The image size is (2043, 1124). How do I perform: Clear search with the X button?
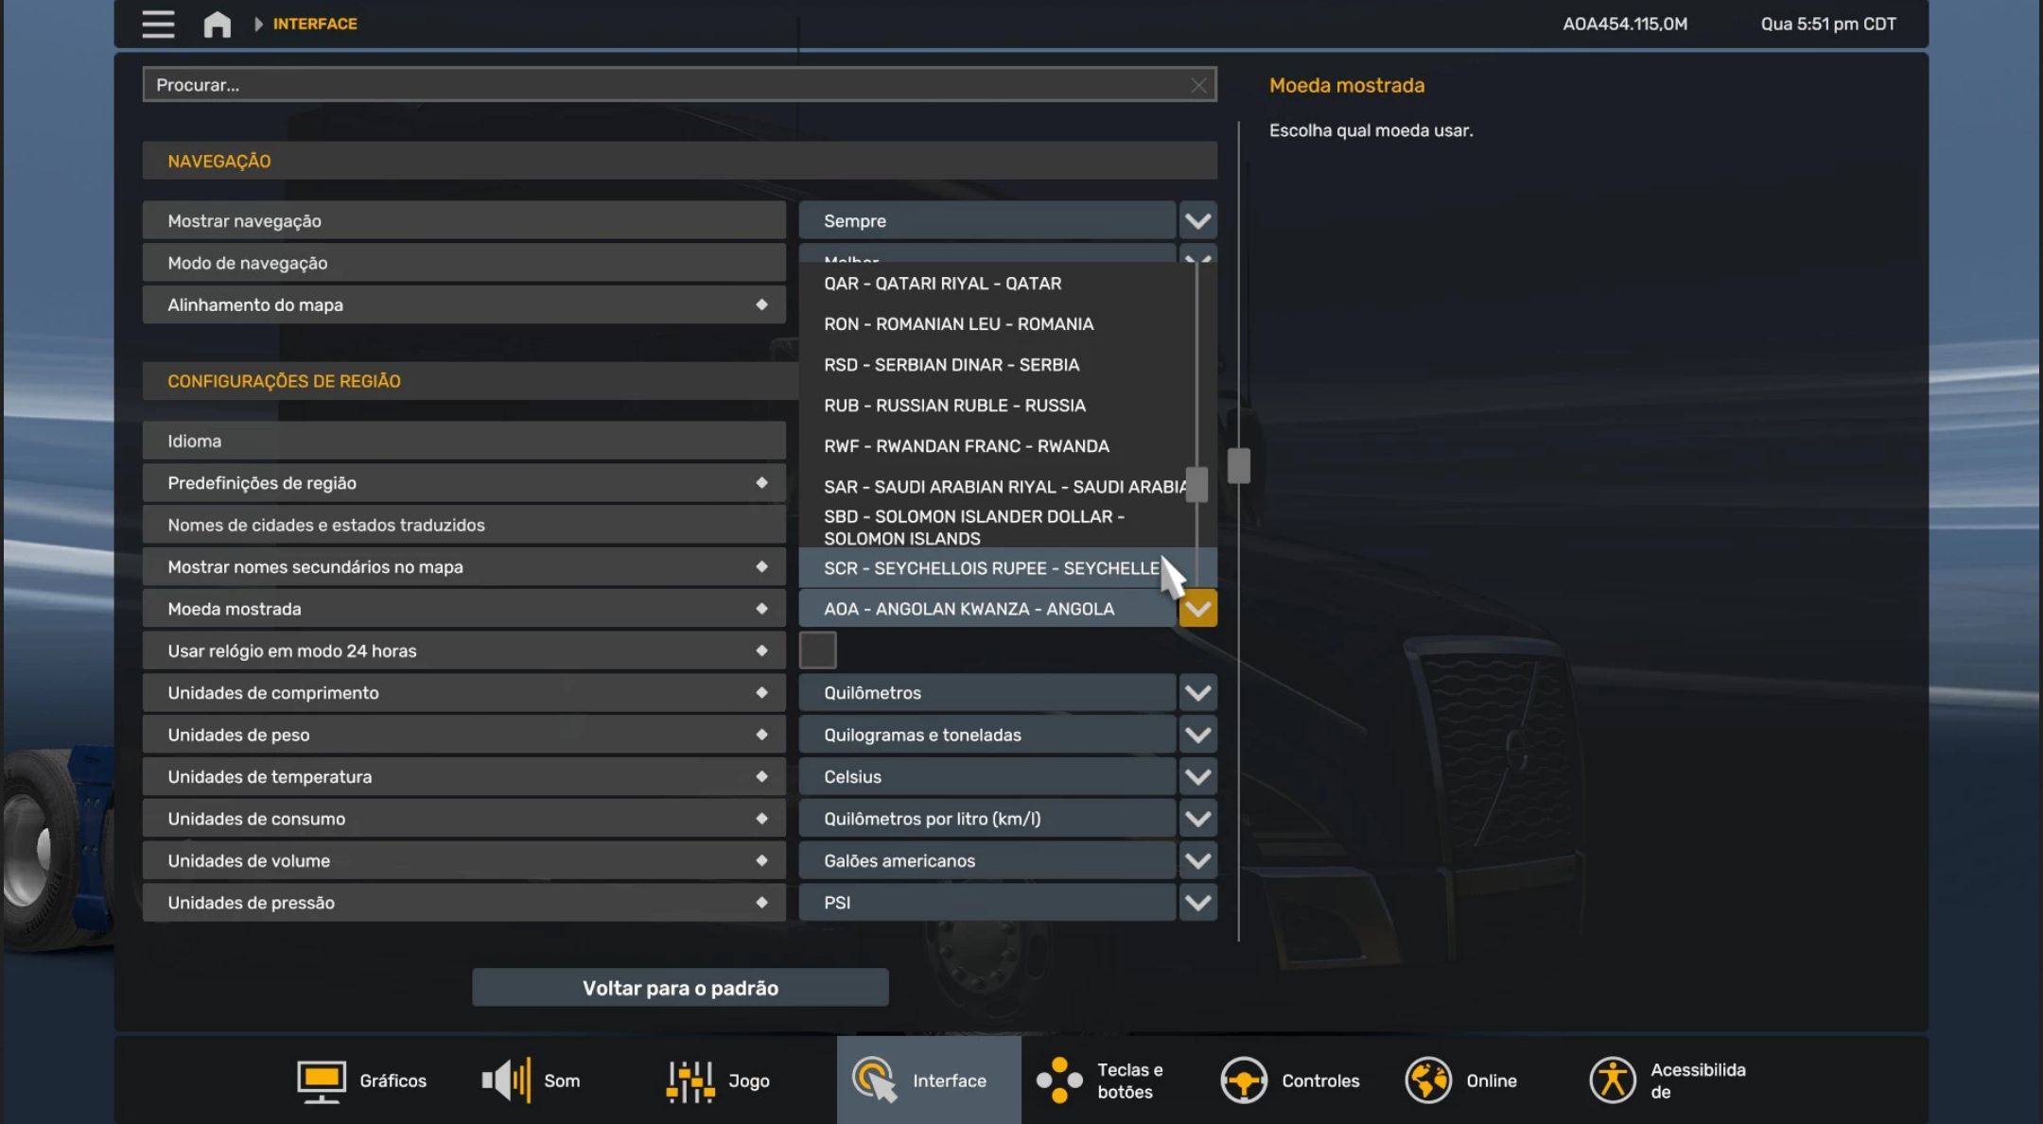(1198, 85)
